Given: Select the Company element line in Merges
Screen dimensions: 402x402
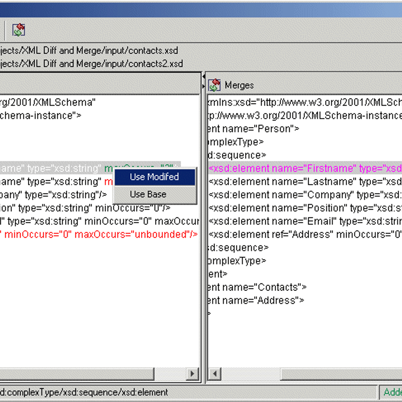Looking at the screenshot, I should pos(305,195).
